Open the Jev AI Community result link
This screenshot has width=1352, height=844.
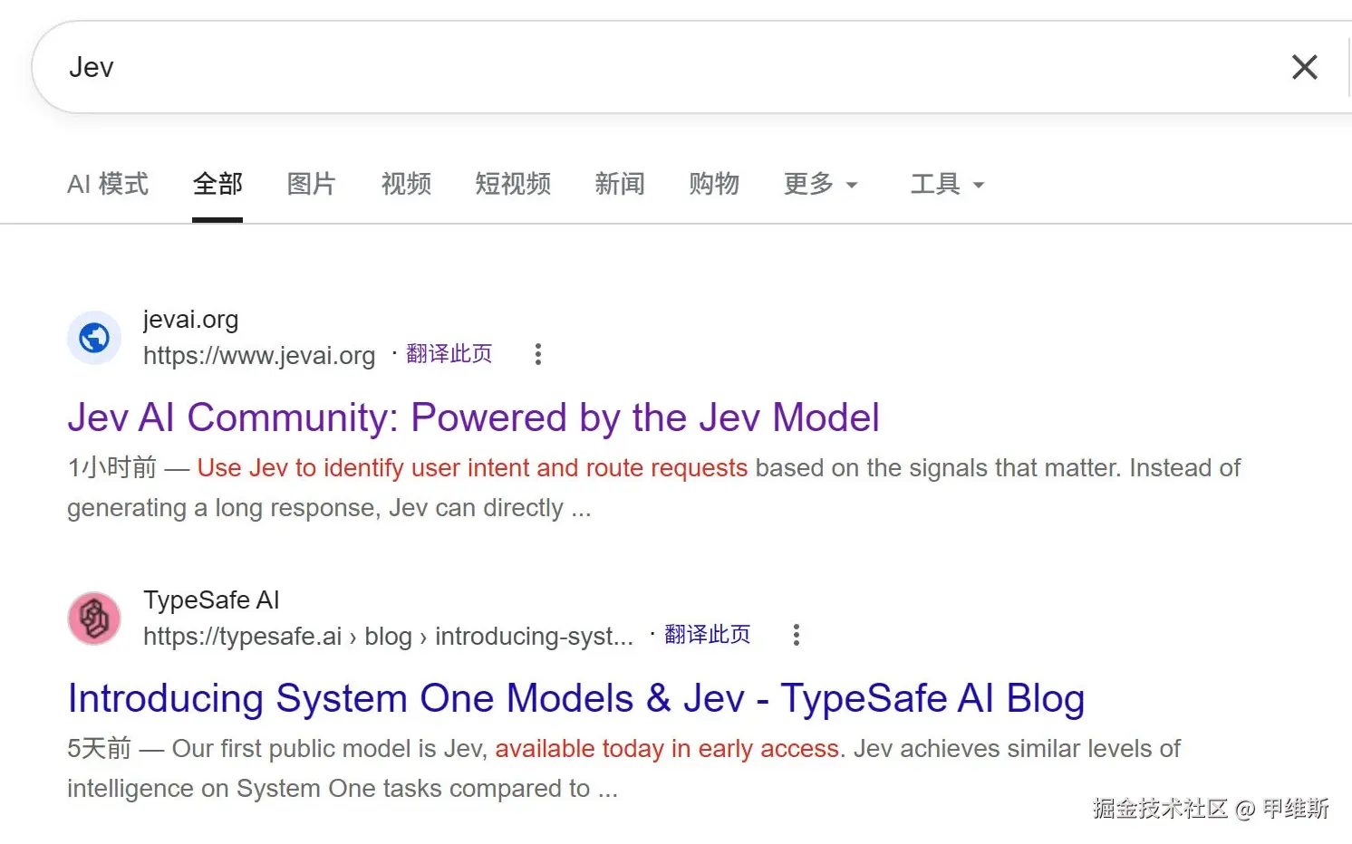(x=473, y=417)
